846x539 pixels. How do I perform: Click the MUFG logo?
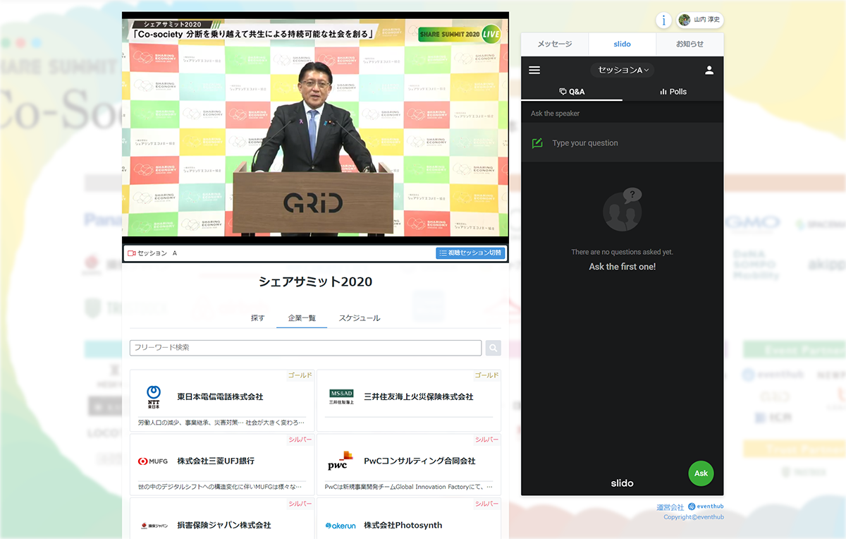click(x=153, y=461)
